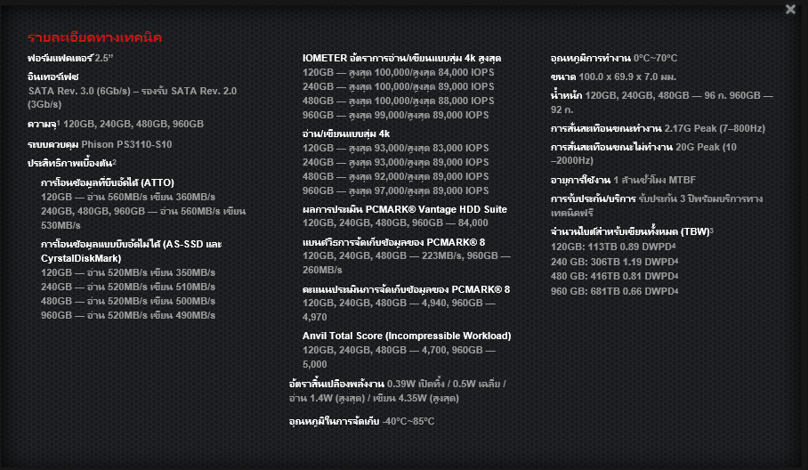Click footnote 2 beside ประสิทธิภาพเบื้องต้น
Screen dimensions: 808x470
(x=115, y=162)
